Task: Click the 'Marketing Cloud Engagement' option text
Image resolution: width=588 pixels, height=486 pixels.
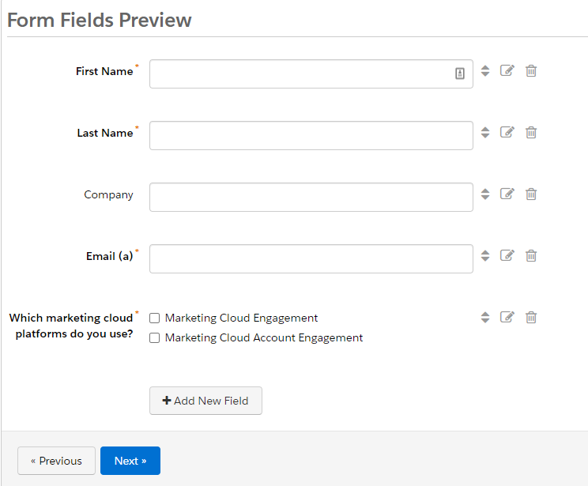Action: pos(241,318)
